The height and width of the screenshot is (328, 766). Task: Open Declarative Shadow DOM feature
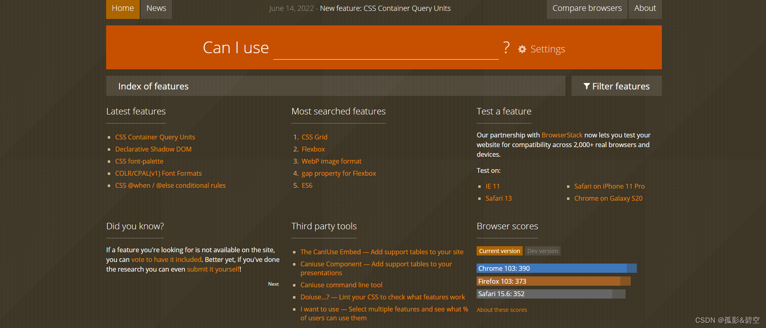pyautogui.click(x=153, y=149)
